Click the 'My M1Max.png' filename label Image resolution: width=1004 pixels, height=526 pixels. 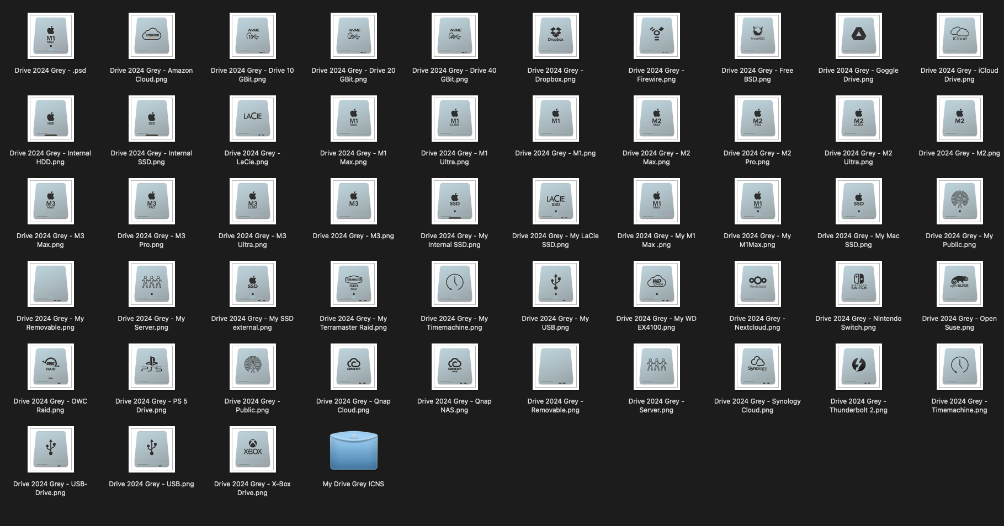757,240
